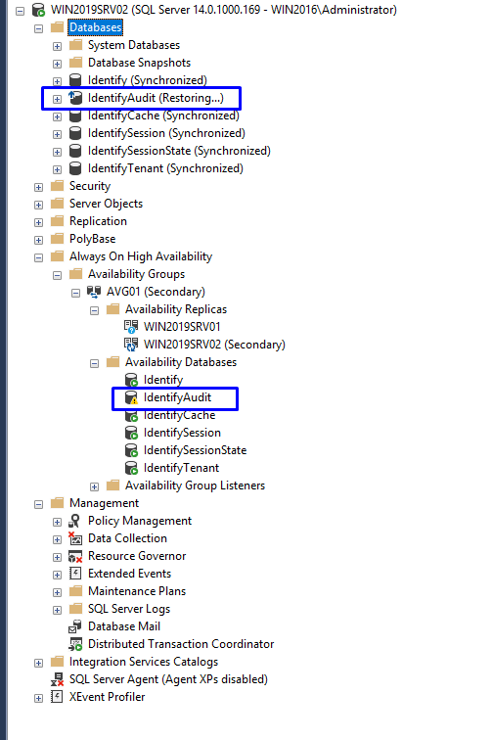The width and height of the screenshot is (492, 740).
Task: Click the Databases folder icon
Action: 57,27
